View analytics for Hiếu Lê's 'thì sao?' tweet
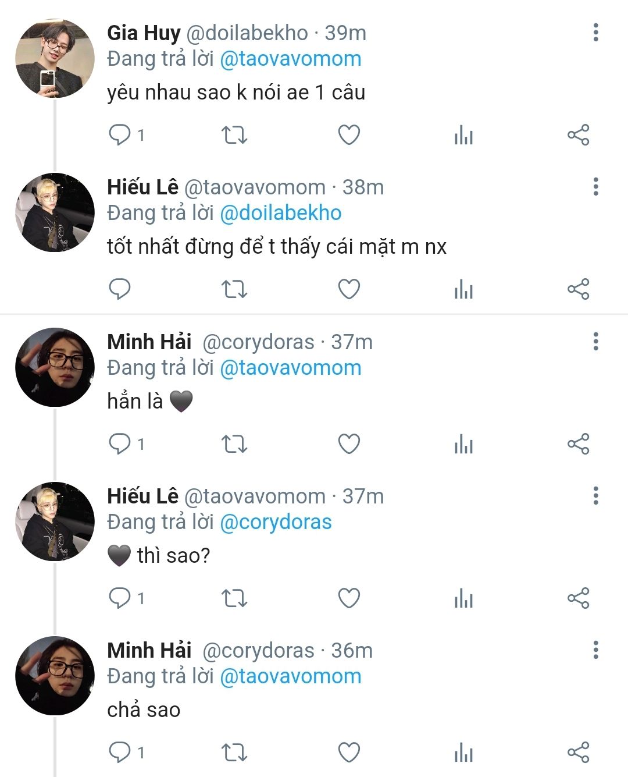The width and height of the screenshot is (628, 777). [x=463, y=599]
